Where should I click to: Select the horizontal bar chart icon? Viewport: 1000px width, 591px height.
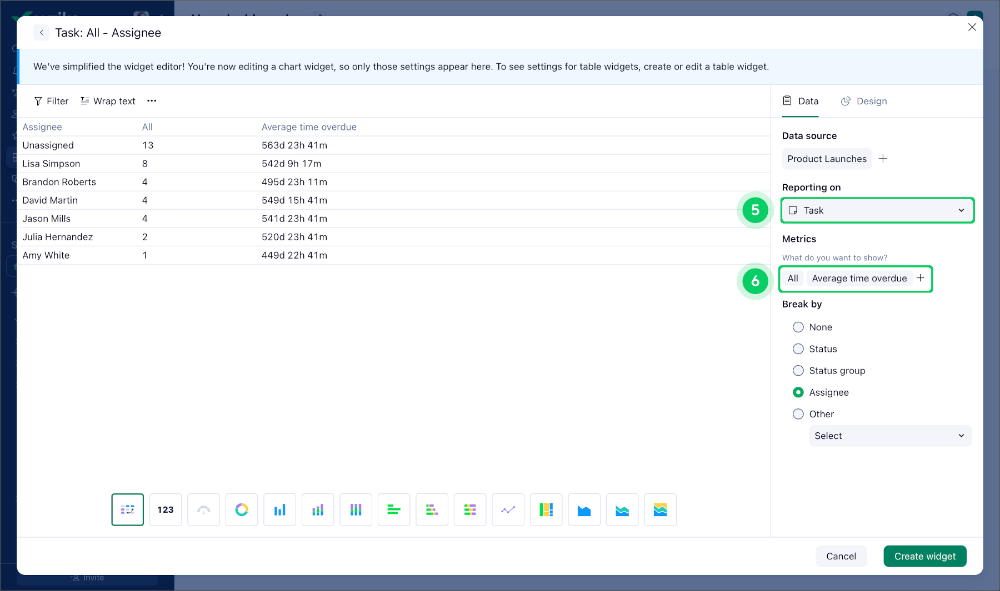coord(394,509)
